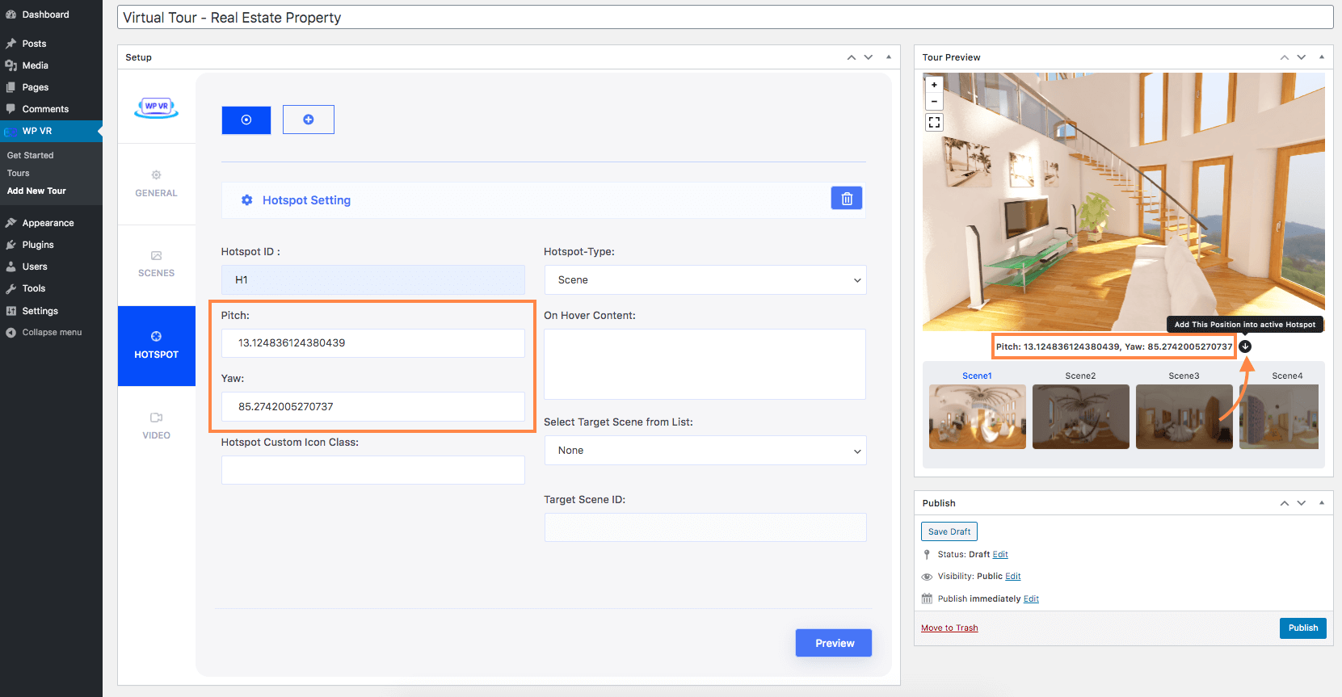
Task: Open the Hotspot-Type dropdown
Action: pos(705,280)
